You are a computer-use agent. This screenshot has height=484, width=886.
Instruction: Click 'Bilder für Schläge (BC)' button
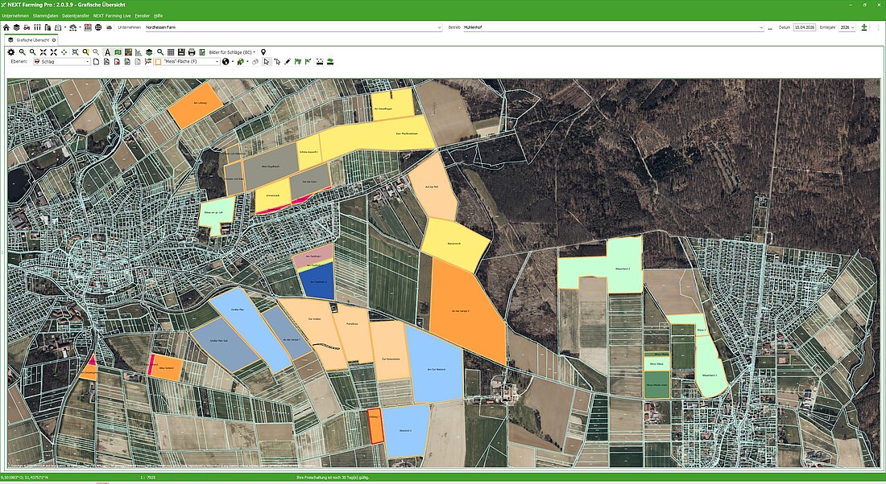231,52
